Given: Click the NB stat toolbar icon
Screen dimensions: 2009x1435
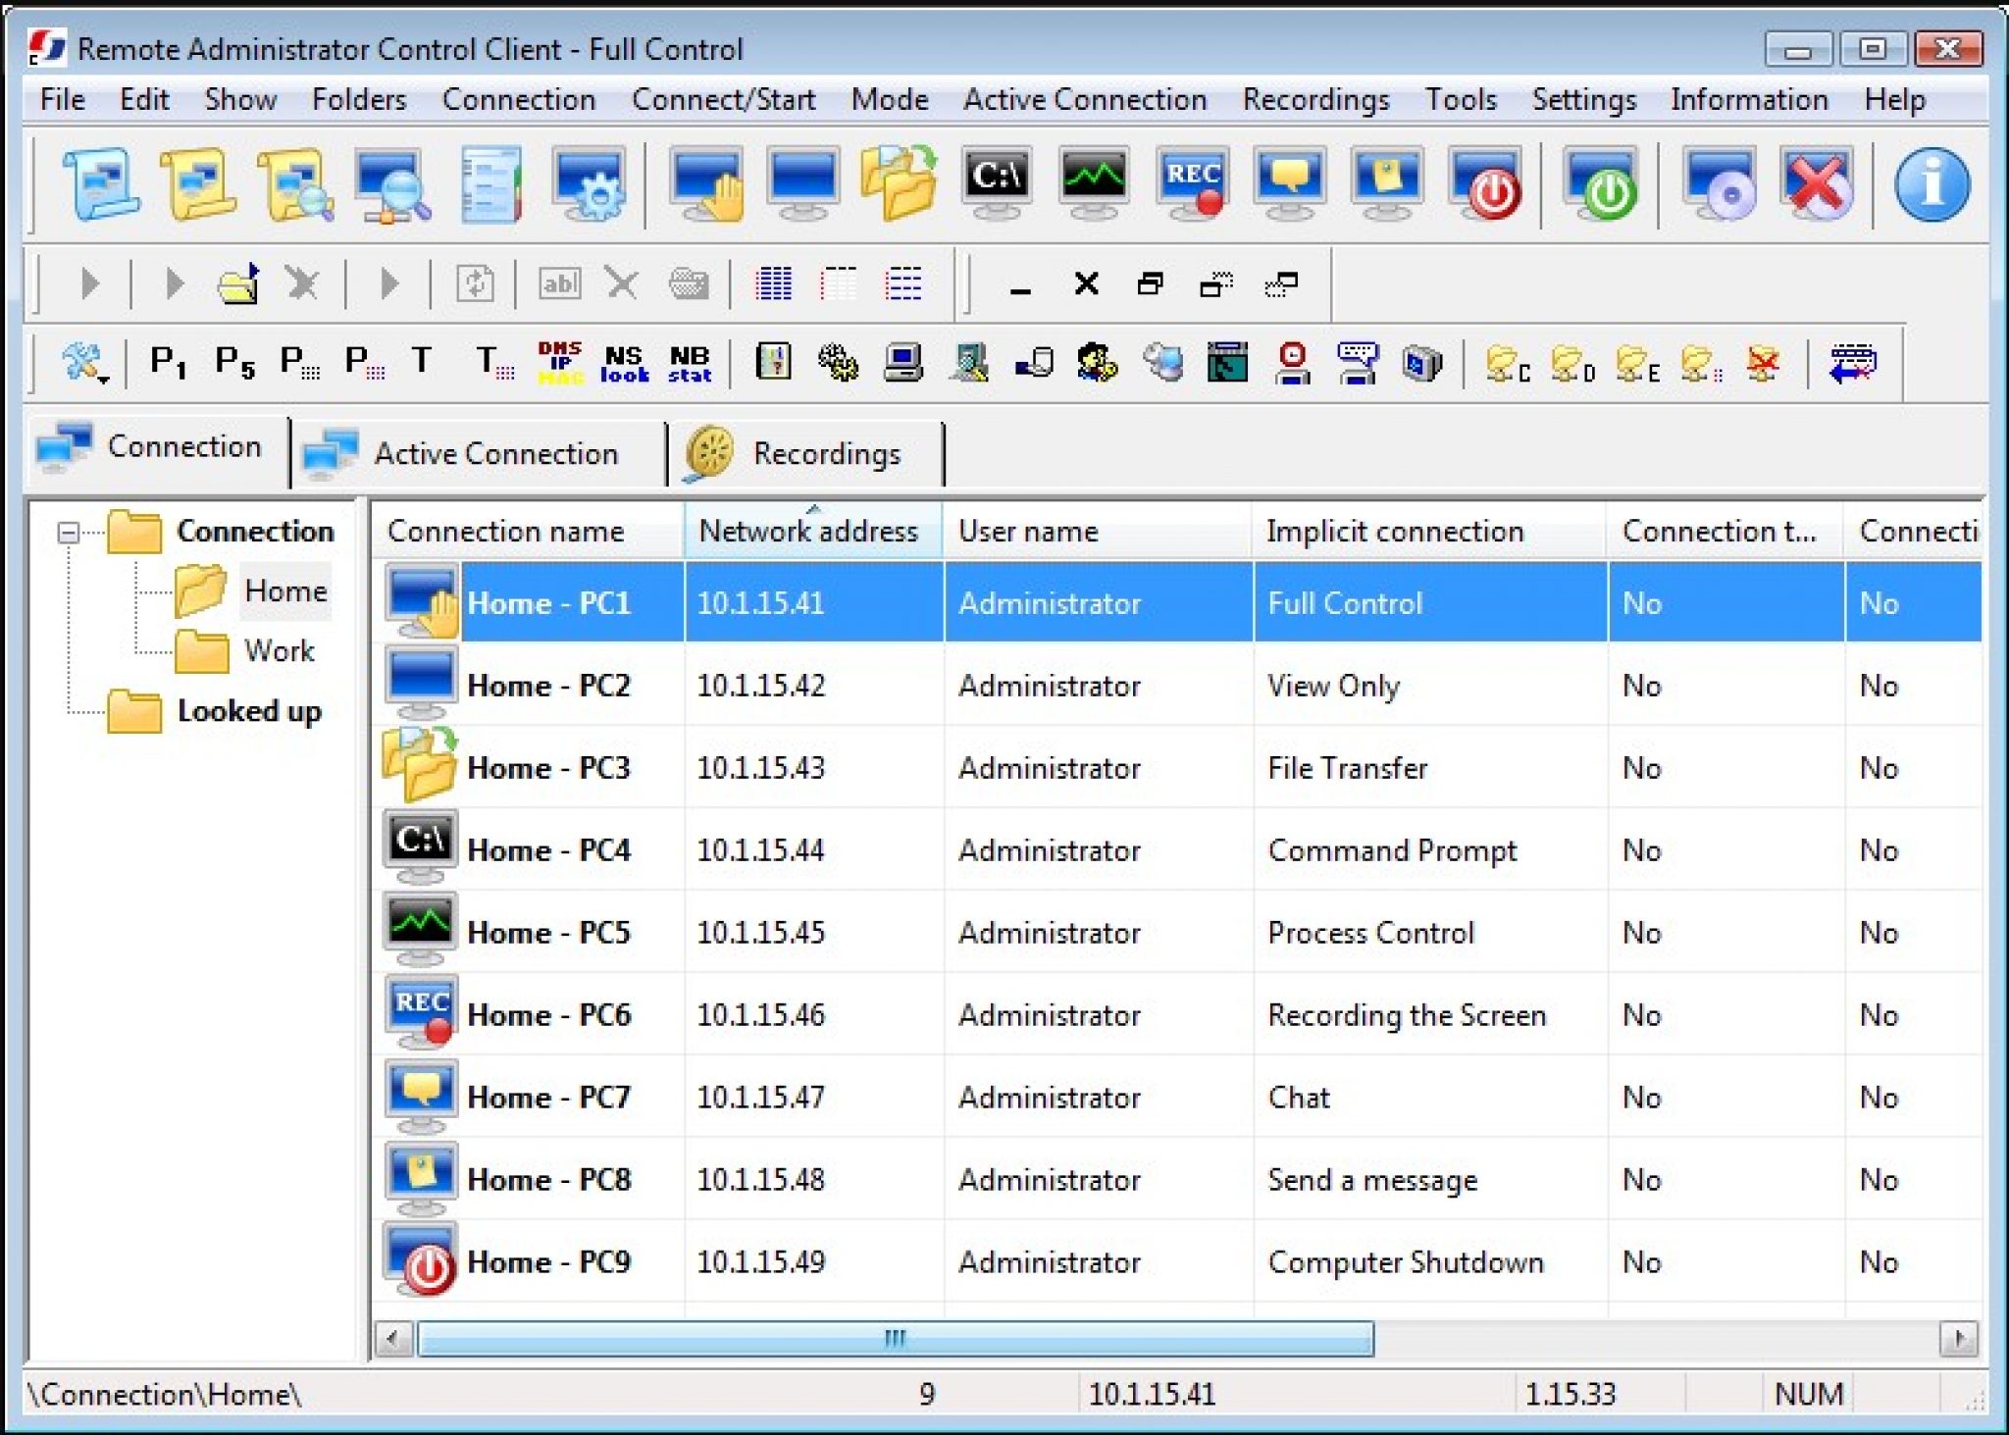Looking at the screenshot, I should pos(690,363).
